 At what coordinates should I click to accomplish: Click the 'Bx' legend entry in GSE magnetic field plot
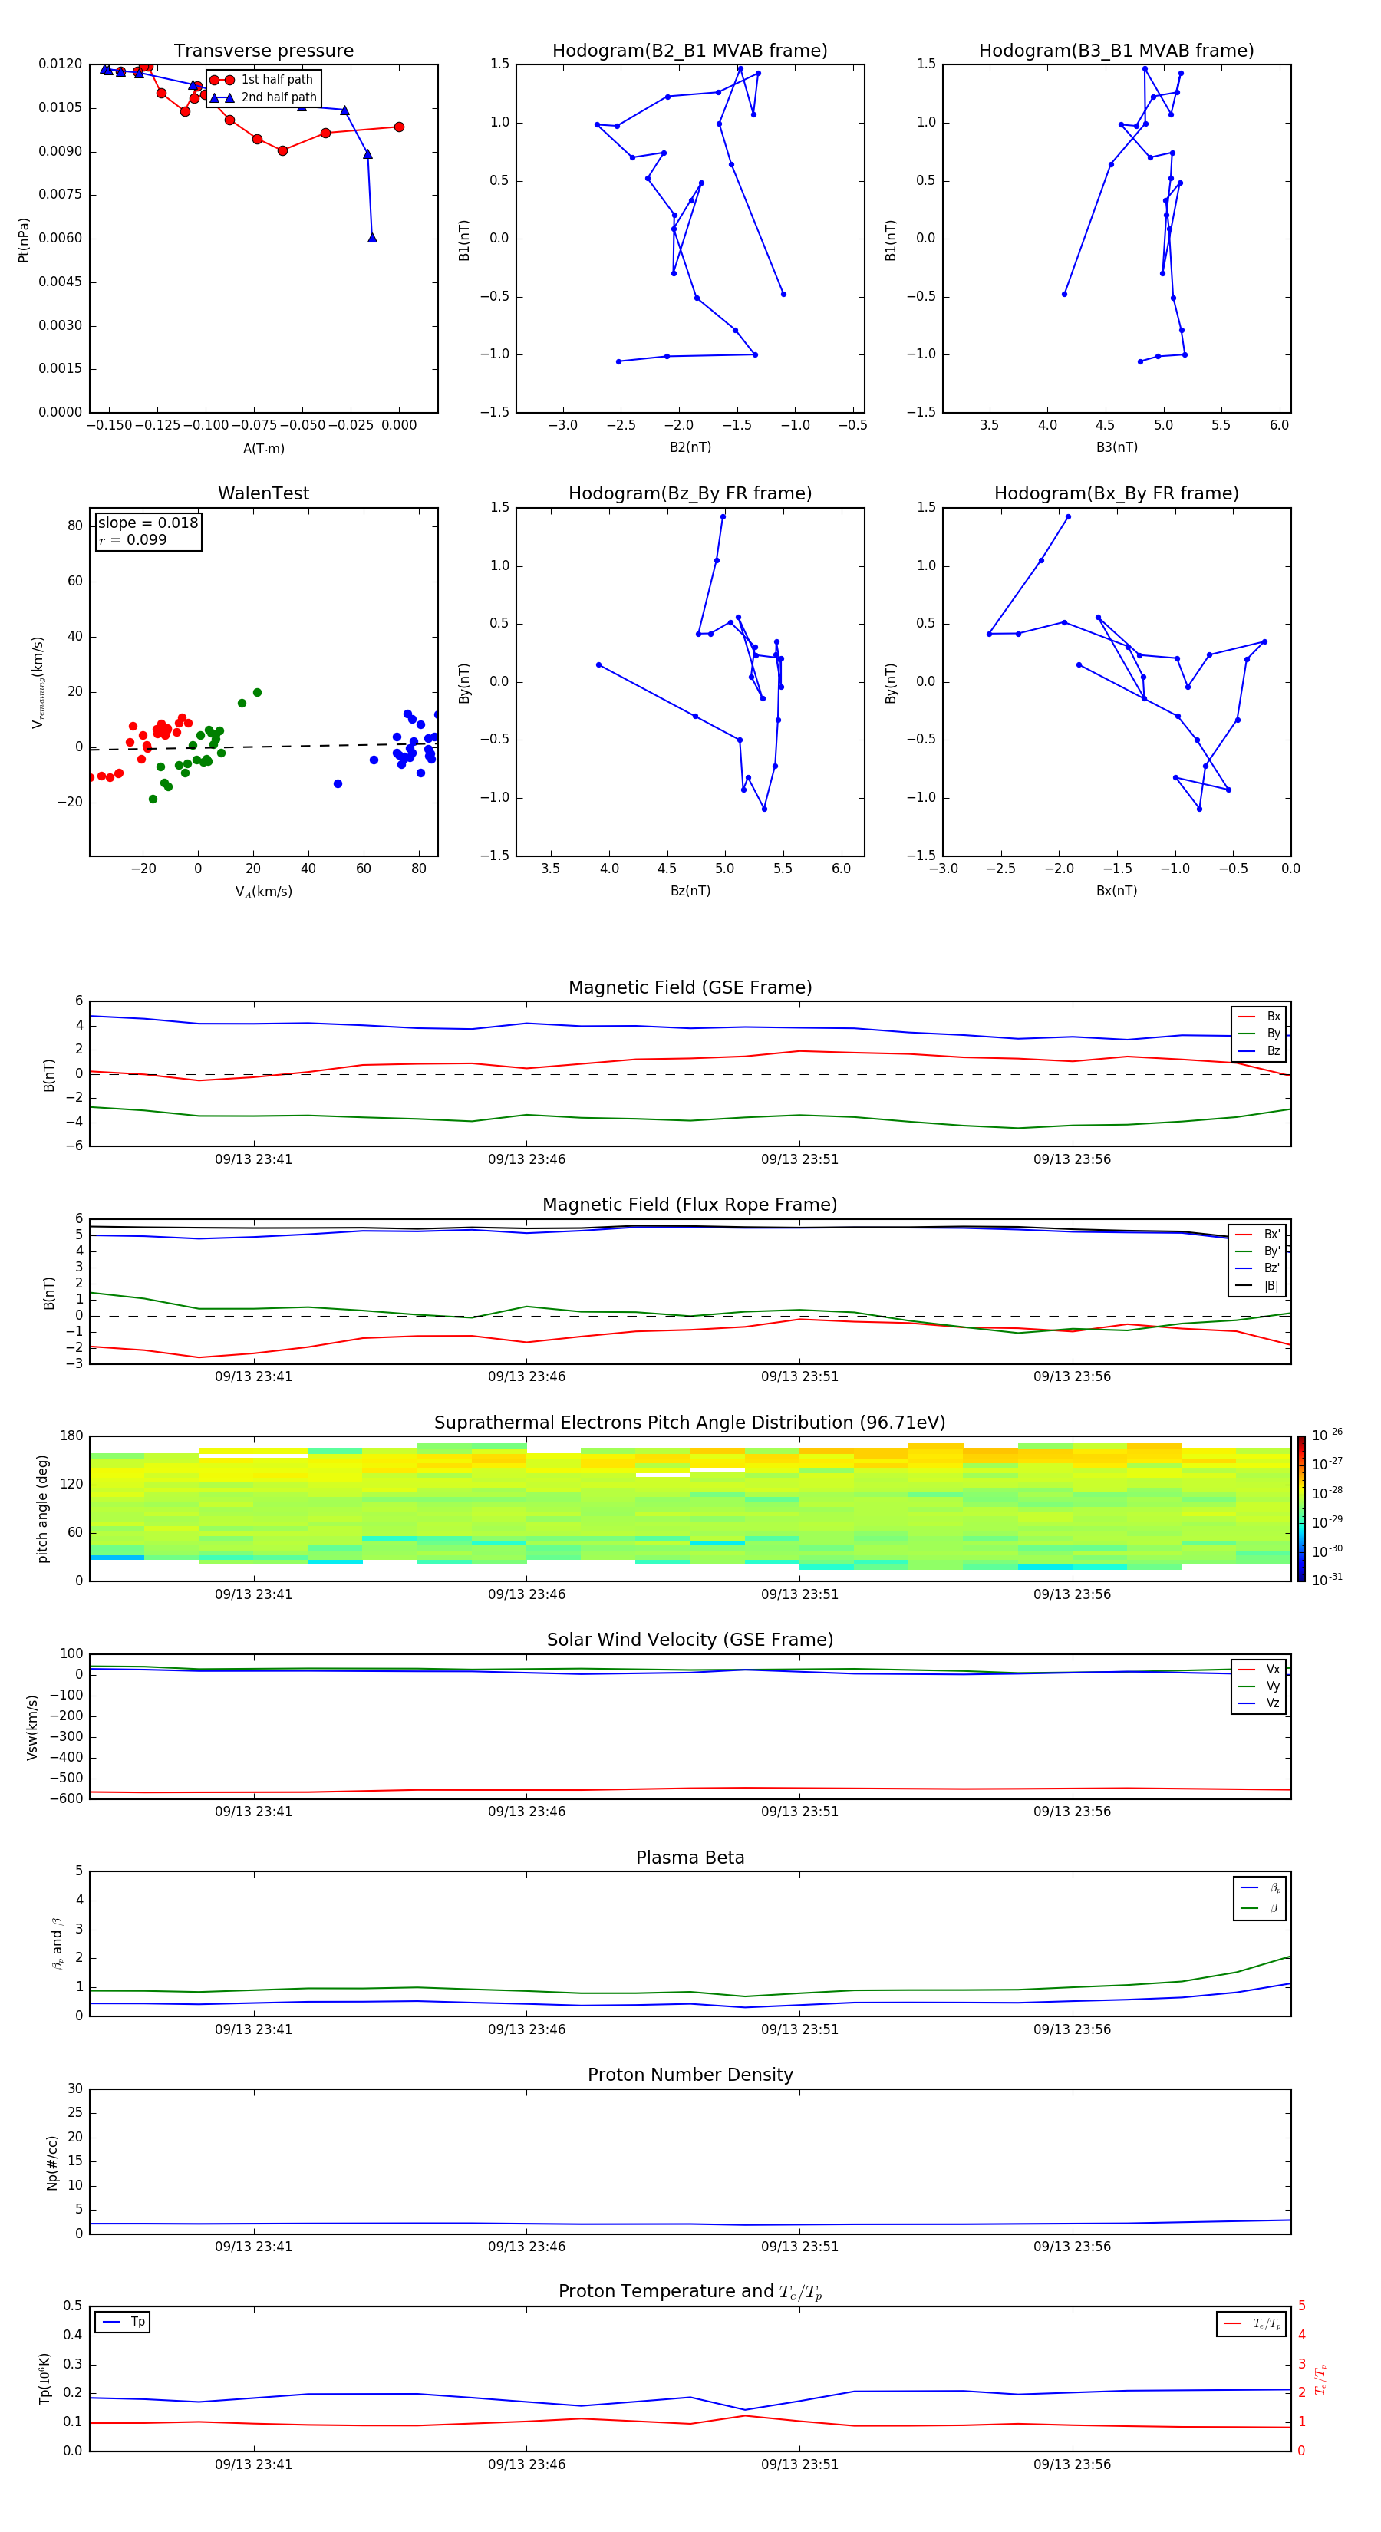click(1259, 1017)
